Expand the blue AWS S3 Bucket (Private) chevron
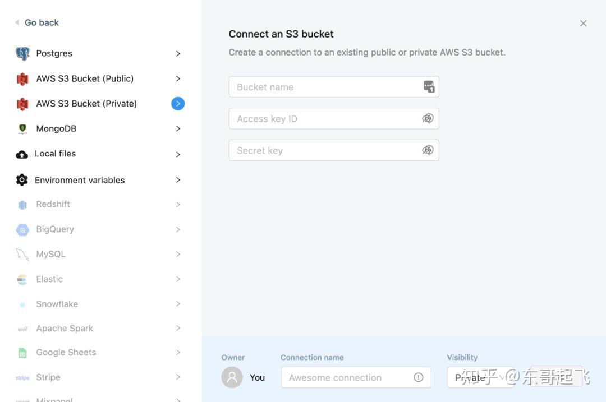The height and width of the screenshot is (402, 606). tap(178, 104)
